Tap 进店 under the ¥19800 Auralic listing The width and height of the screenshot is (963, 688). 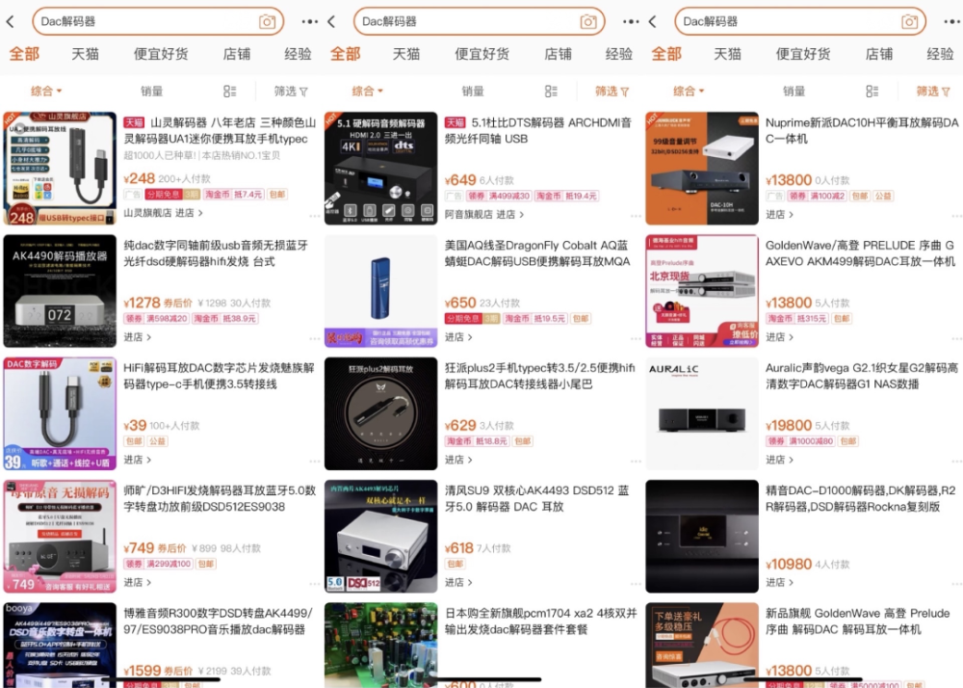click(x=780, y=460)
